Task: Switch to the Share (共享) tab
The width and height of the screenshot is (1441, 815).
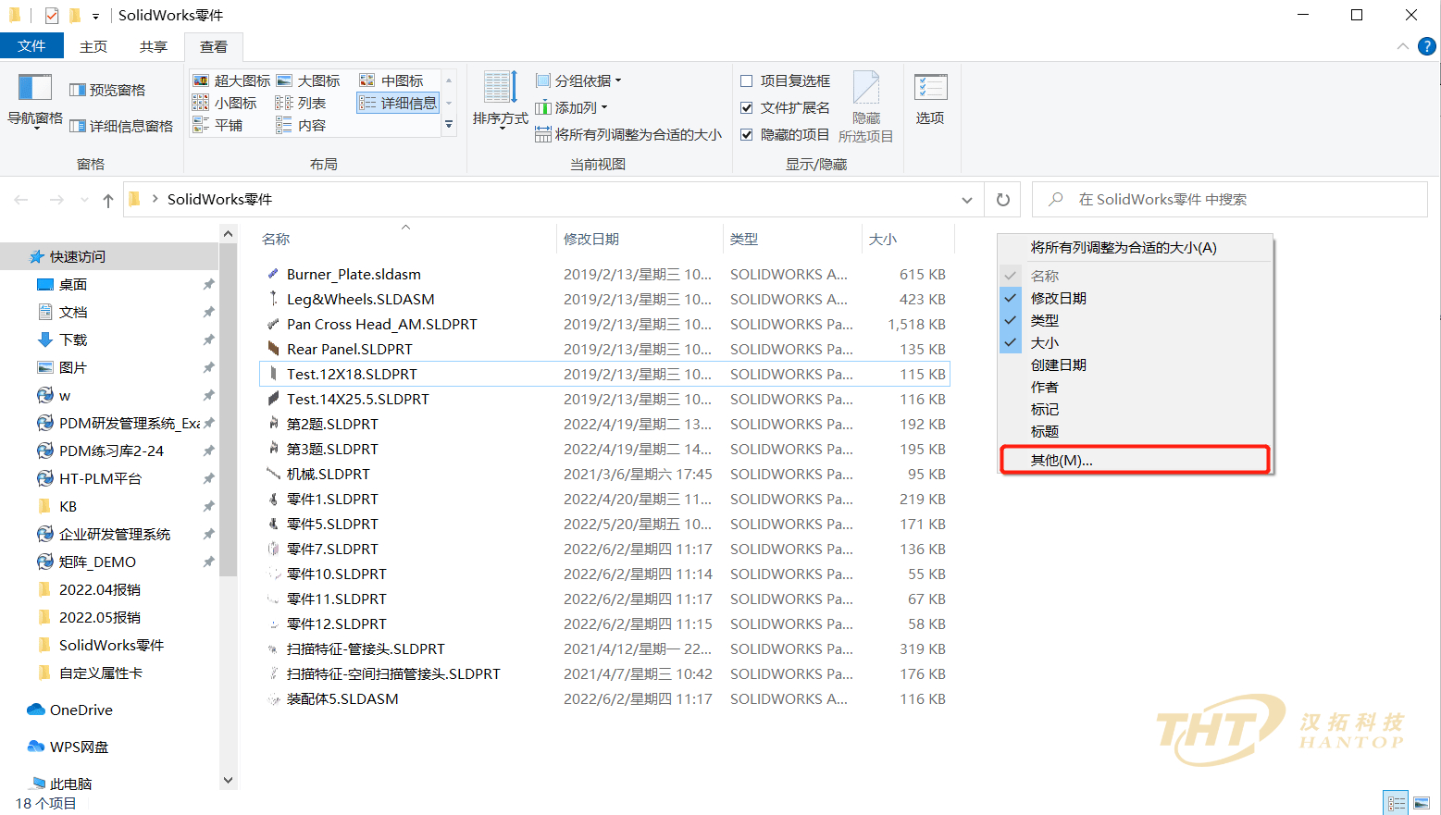Action: [x=154, y=46]
